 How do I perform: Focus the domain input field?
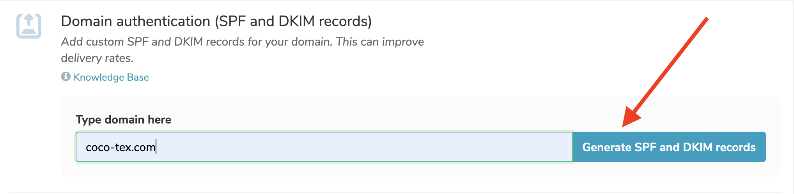(x=324, y=147)
